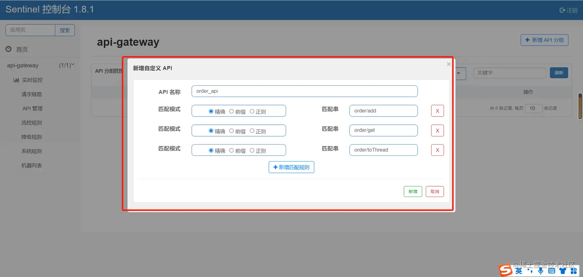Open the Sogou toolbox grid icon
The image size is (583, 277).
coord(573,271)
